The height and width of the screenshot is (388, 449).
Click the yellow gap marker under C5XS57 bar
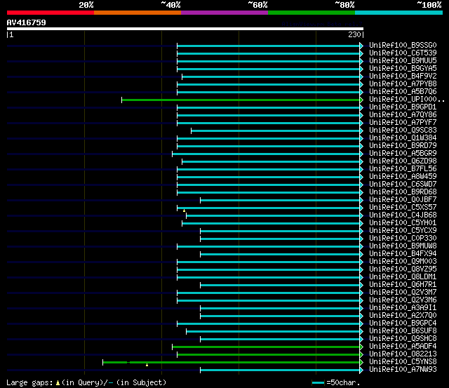coord(184,210)
